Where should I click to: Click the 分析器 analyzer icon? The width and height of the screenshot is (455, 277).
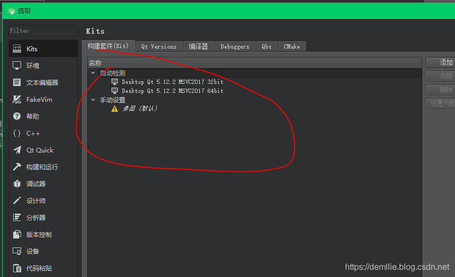coord(17,217)
